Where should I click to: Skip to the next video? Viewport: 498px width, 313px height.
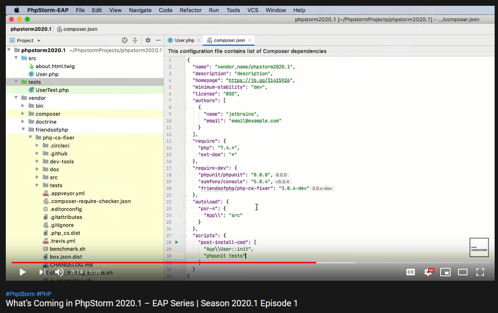[x=42, y=272]
